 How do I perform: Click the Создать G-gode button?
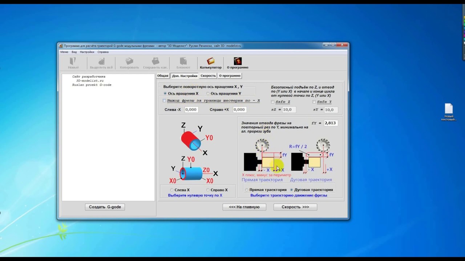(x=105, y=207)
